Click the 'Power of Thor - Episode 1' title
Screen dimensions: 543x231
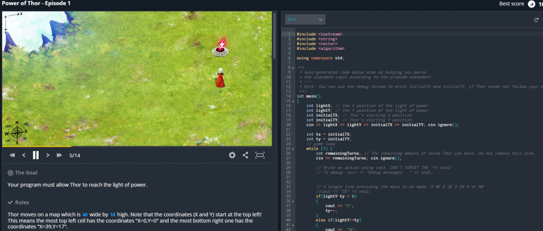coord(37,4)
